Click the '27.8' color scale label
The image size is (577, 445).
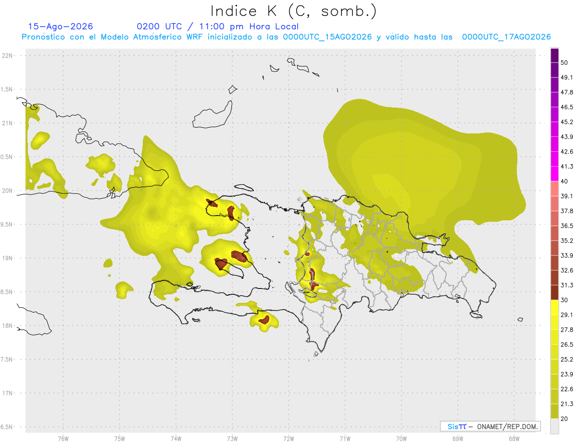567,329
